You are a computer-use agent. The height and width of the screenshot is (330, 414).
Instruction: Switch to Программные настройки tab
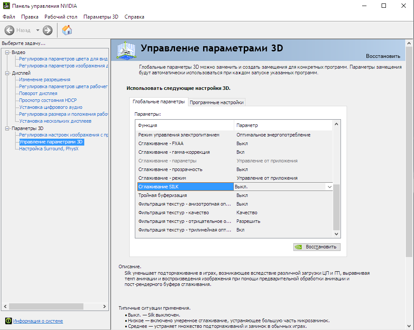217,102
